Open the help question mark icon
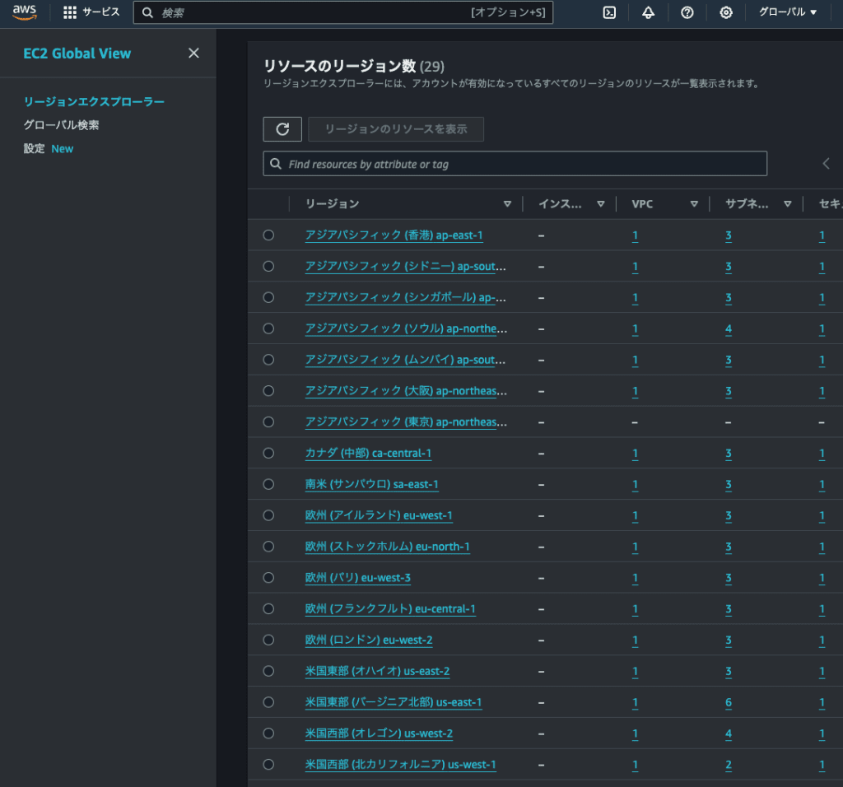Viewport: 843px width, 787px height. [687, 12]
